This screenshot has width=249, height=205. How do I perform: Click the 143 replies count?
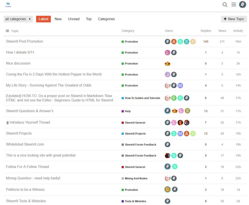click(x=206, y=42)
